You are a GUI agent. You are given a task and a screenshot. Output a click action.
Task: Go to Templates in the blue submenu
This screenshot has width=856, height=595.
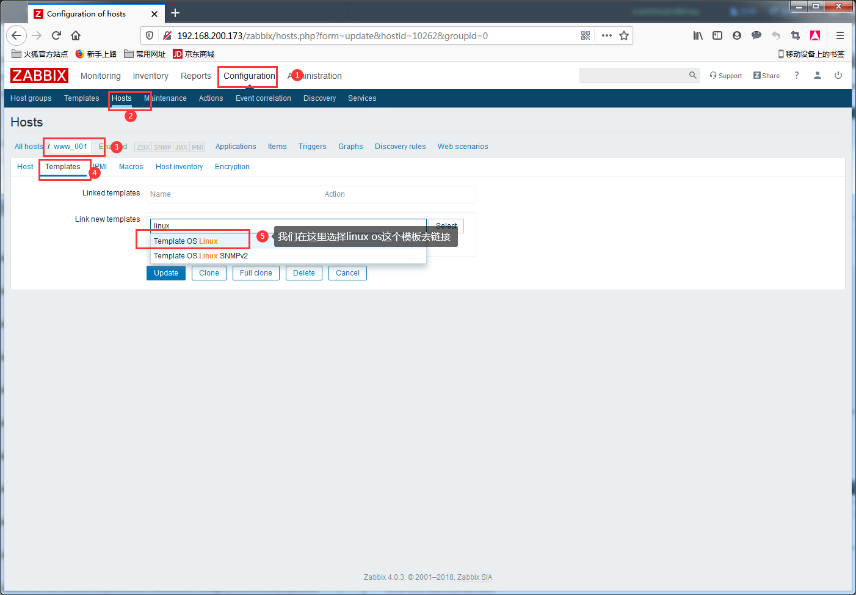coord(82,98)
